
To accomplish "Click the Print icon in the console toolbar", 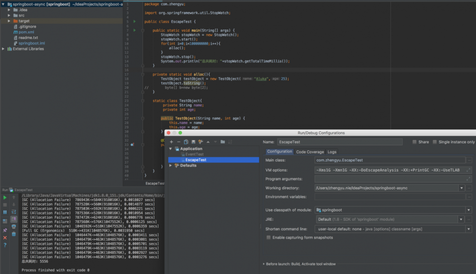I will (14, 227).
